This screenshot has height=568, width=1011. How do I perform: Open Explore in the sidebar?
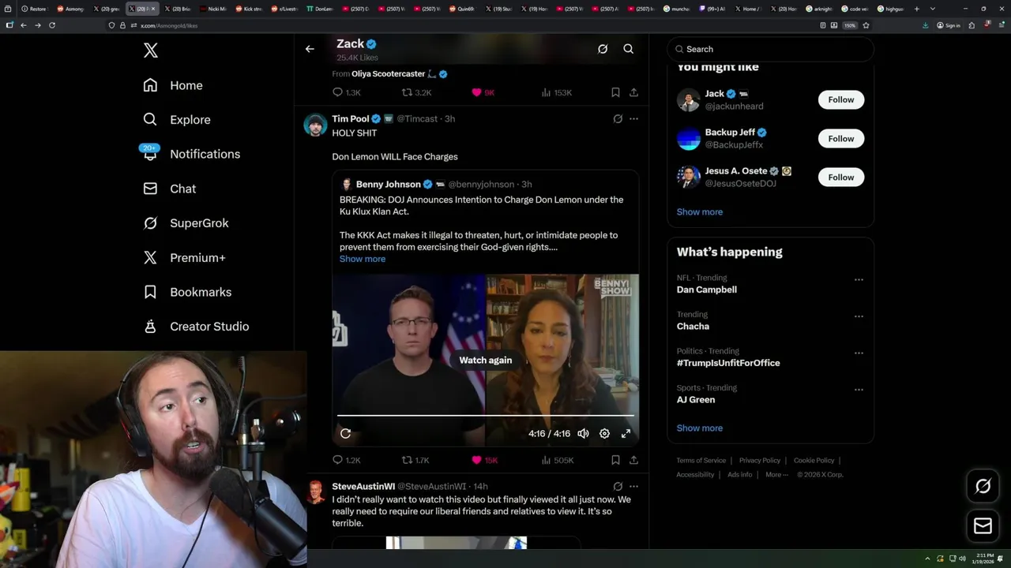[177, 120]
